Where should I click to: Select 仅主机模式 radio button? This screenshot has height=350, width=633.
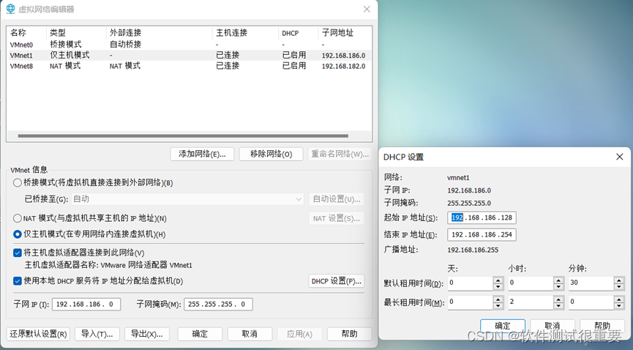(18, 234)
